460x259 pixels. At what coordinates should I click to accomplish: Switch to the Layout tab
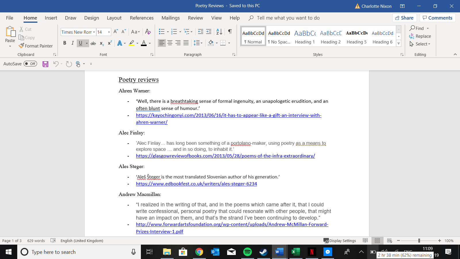(x=114, y=18)
